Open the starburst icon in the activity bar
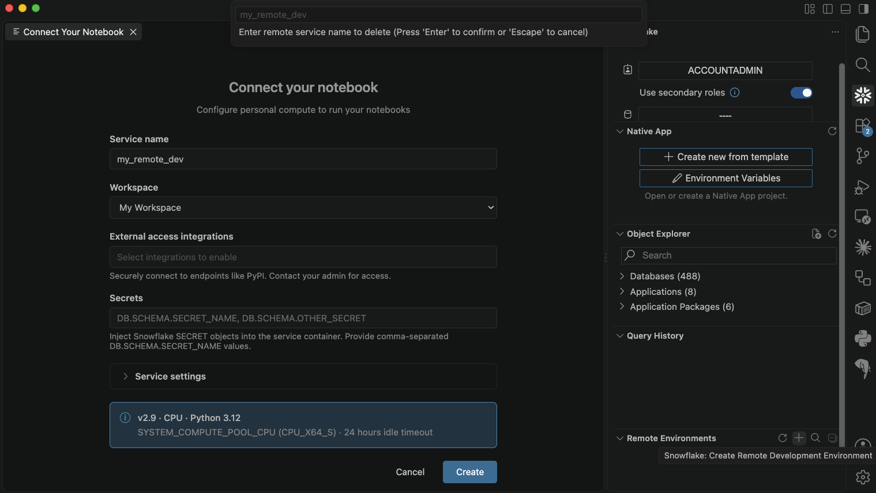876x493 pixels. coord(863,247)
